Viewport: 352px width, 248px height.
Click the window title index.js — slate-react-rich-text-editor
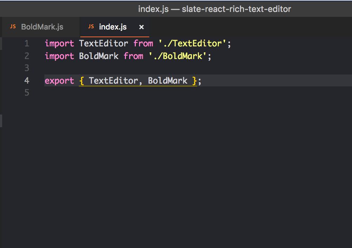pos(215,9)
